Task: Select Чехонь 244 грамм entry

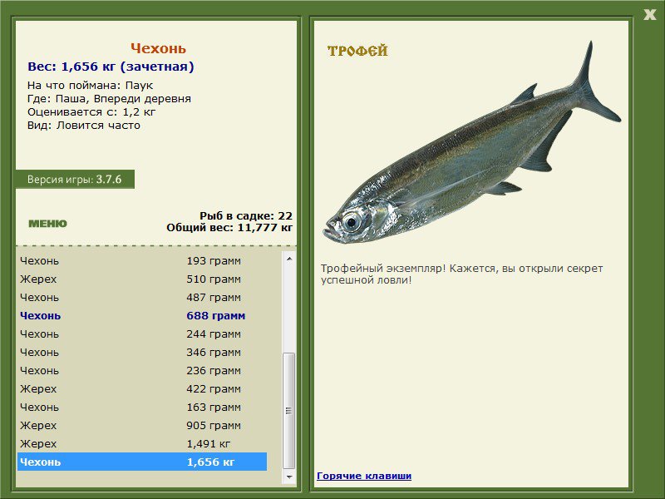Action: coord(141,334)
